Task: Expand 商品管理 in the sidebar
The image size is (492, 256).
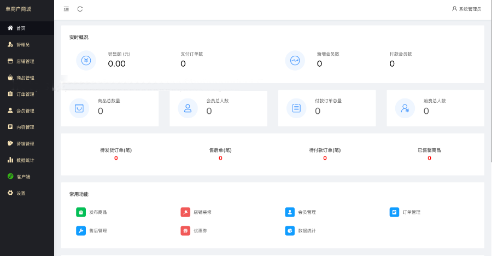Action: coord(25,78)
